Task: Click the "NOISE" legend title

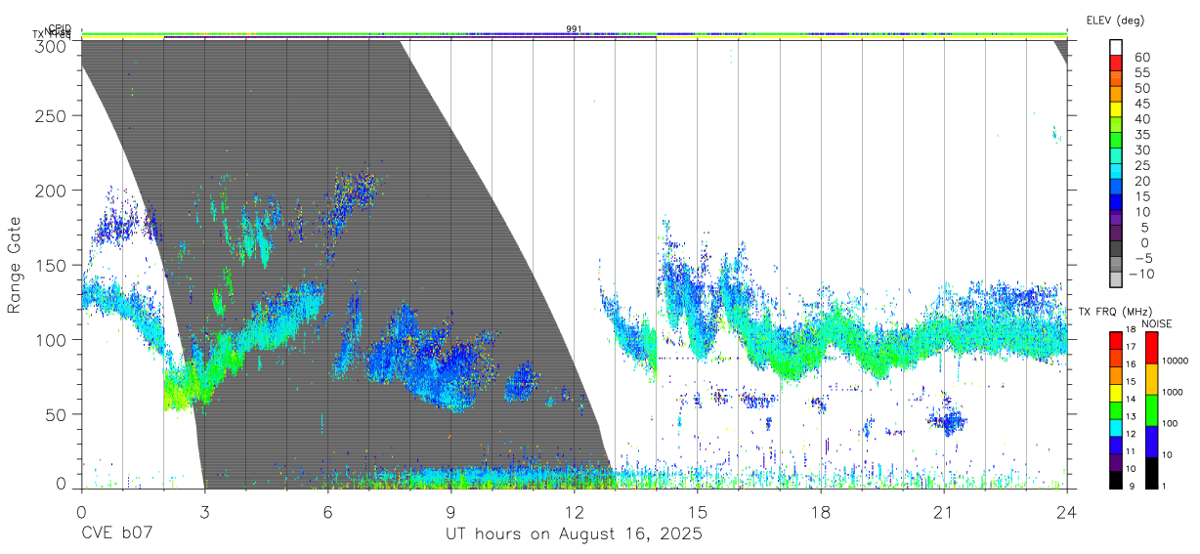Action: pos(1156,323)
